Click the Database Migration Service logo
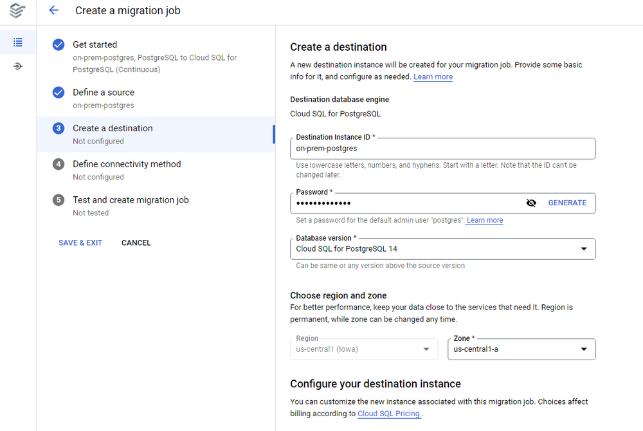 (x=18, y=11)
